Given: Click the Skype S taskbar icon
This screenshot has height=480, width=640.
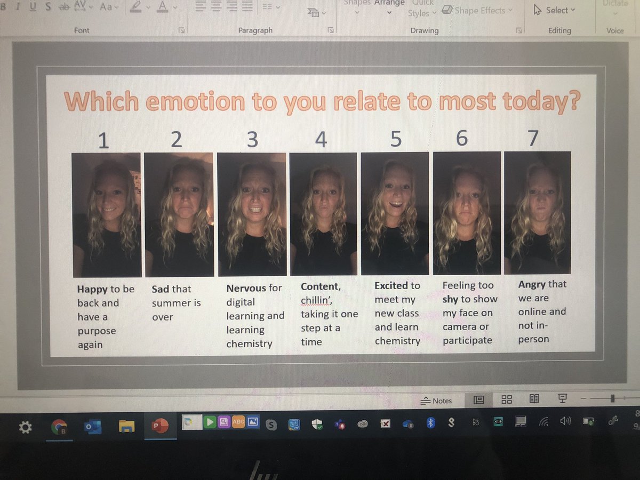Looking at the screenshot, I should coord(271,425).
